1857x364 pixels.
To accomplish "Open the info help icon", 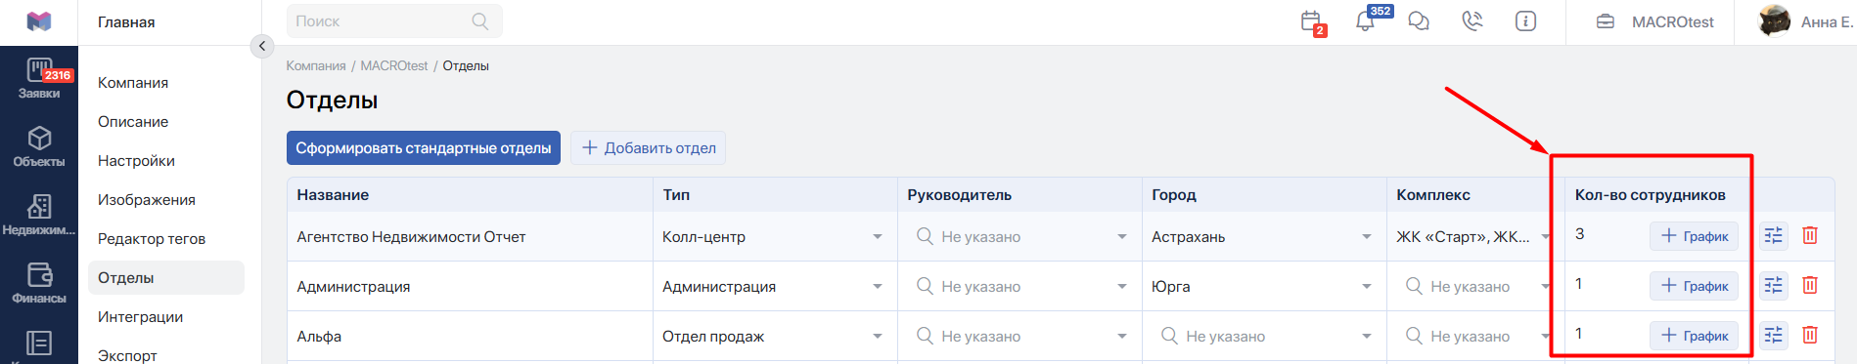I will coord(1525,21).
